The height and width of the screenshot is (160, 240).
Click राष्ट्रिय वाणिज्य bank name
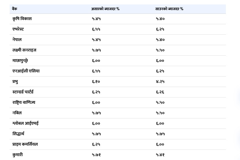point(24,102)
